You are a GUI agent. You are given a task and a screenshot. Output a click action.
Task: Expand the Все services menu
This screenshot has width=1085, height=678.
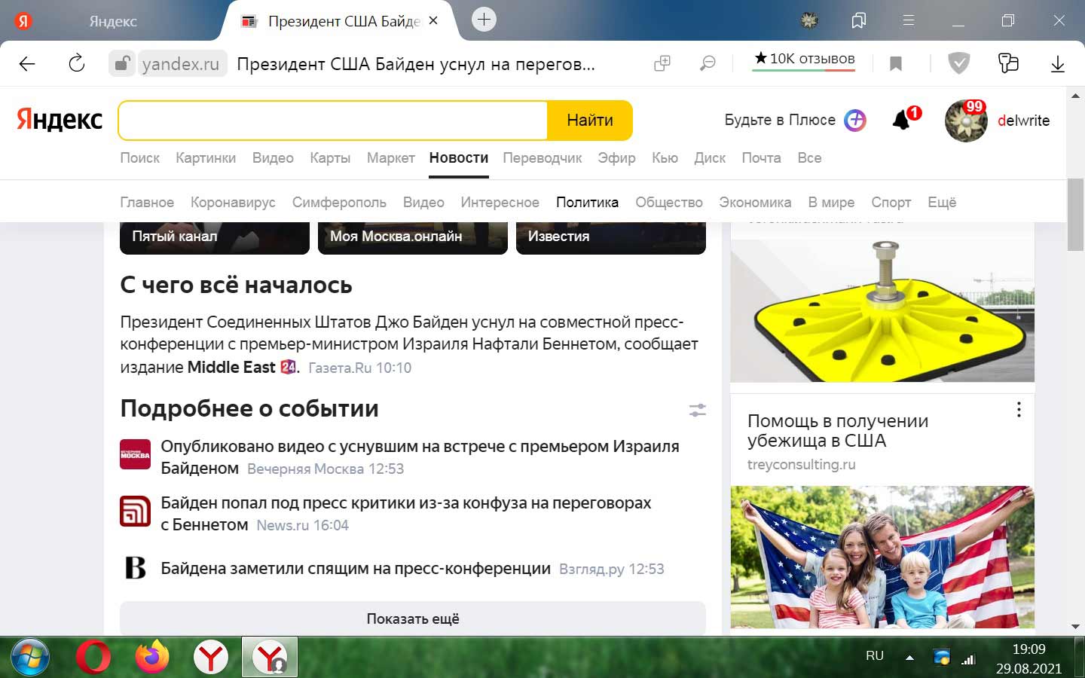click(809, 157)
